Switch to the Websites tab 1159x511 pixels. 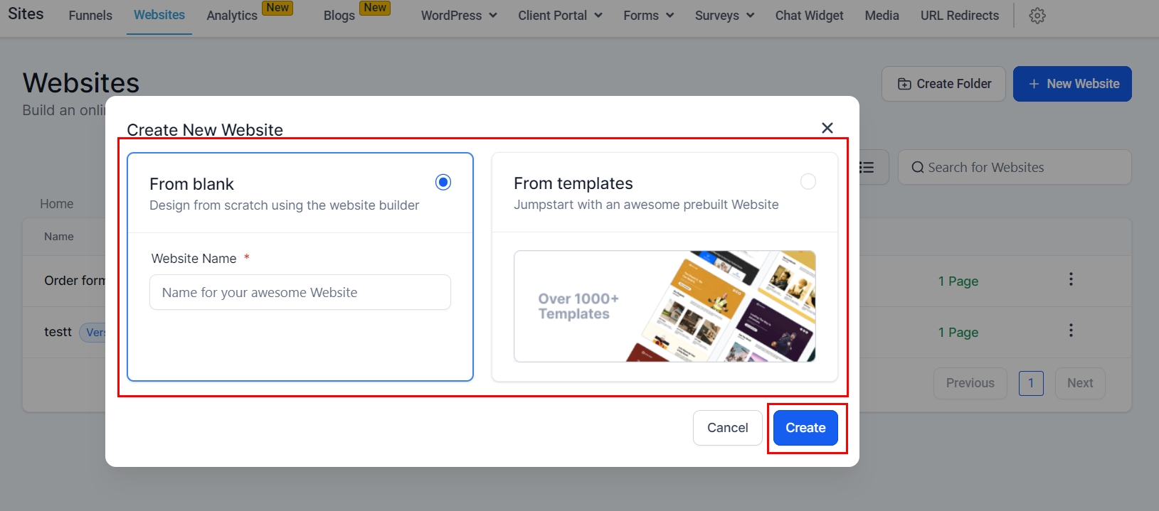[159, 15]
